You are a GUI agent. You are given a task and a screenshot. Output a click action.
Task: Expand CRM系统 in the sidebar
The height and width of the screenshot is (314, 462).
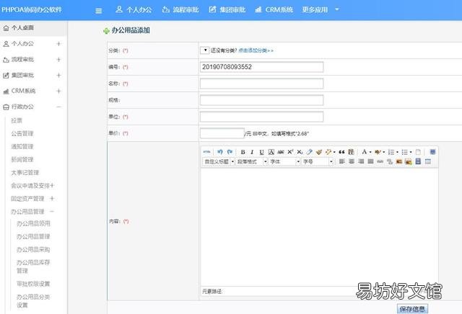[58, 91]
